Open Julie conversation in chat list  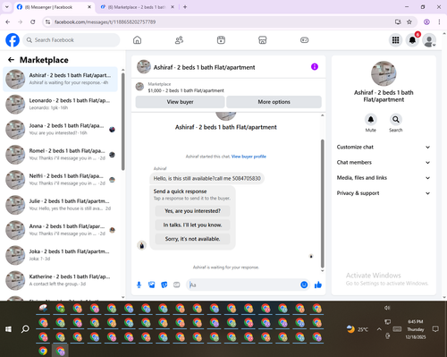pyautogui.click(x=61, y=205)
